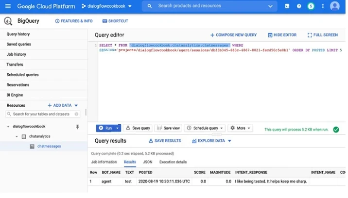
Task: Open the Run button options arrow
Action: click(118, 128)
